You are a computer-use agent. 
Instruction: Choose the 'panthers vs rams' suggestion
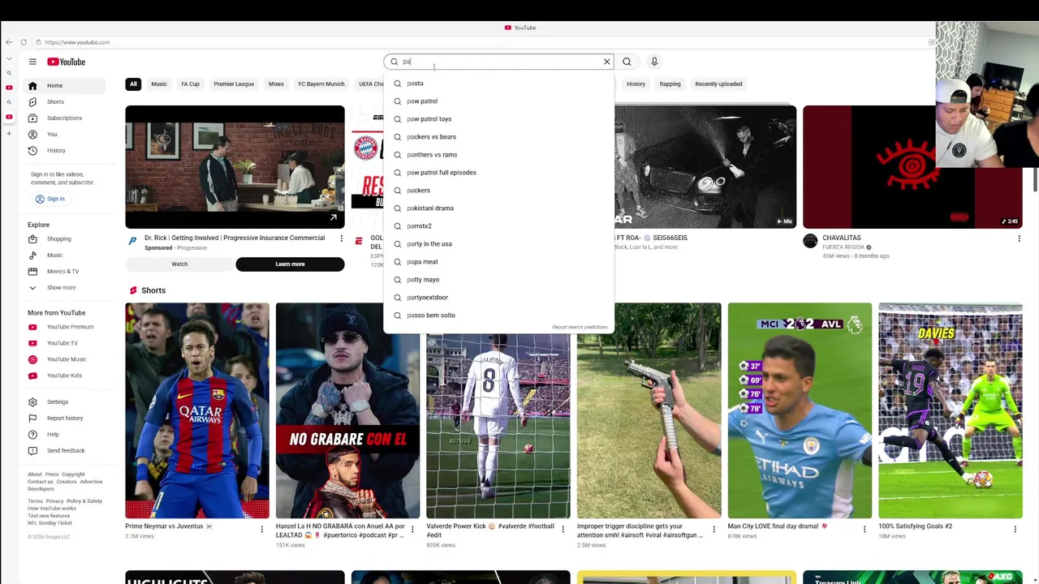click(498, 154)
